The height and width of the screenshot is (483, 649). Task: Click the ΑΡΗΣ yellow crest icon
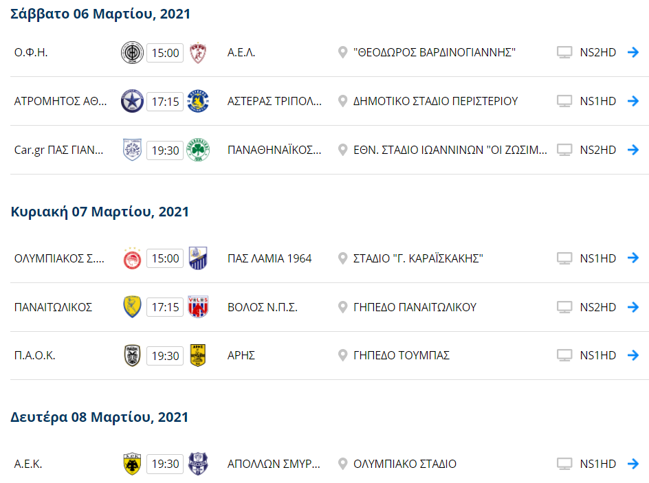click(x=198, y=355)
